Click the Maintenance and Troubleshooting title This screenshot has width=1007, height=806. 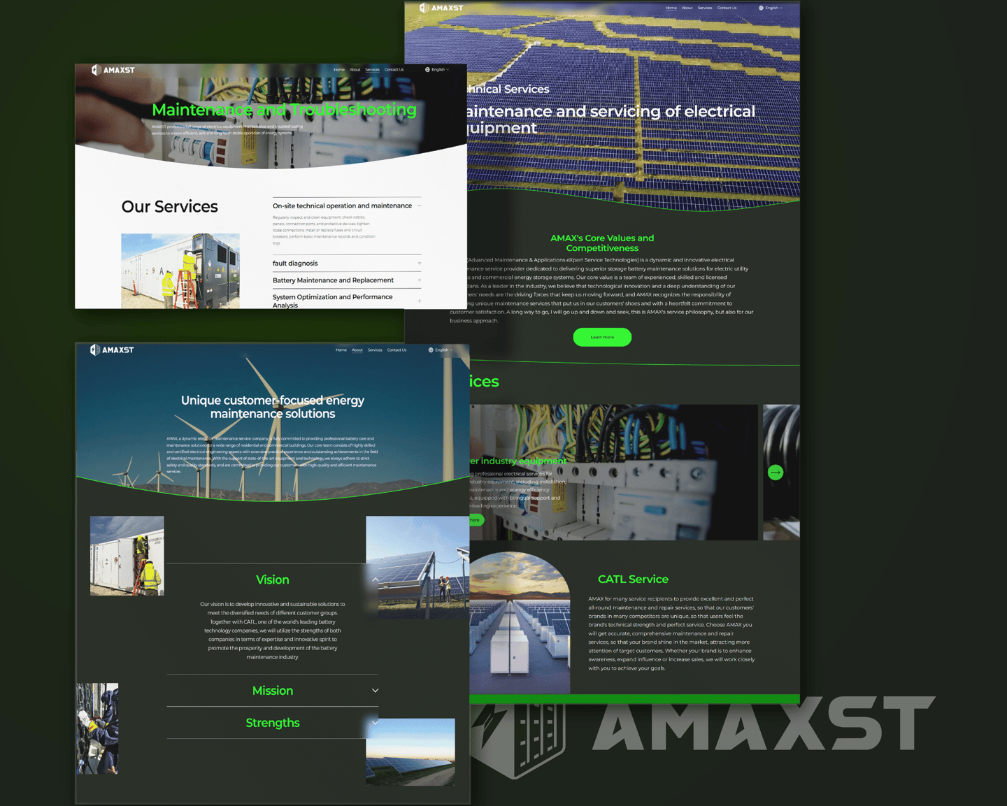pyautogui.click(x=284, y=110)
